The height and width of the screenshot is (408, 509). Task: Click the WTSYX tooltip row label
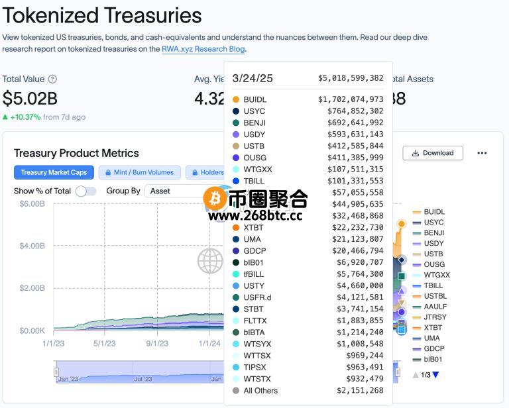(x=257, y=344)
